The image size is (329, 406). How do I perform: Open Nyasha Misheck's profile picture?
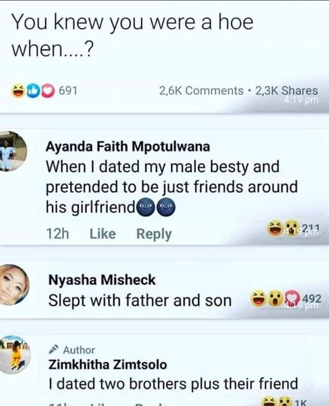(x=13, y=284)
